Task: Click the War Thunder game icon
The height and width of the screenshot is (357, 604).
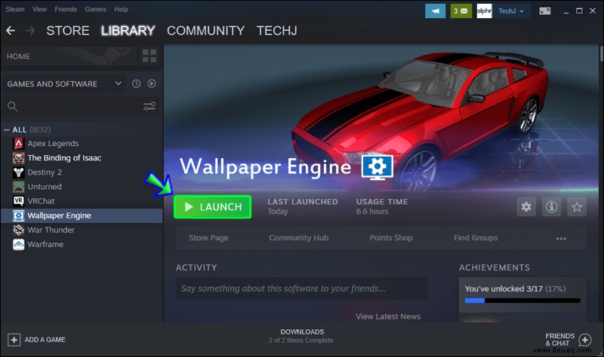Action: [x=18, y=230]
